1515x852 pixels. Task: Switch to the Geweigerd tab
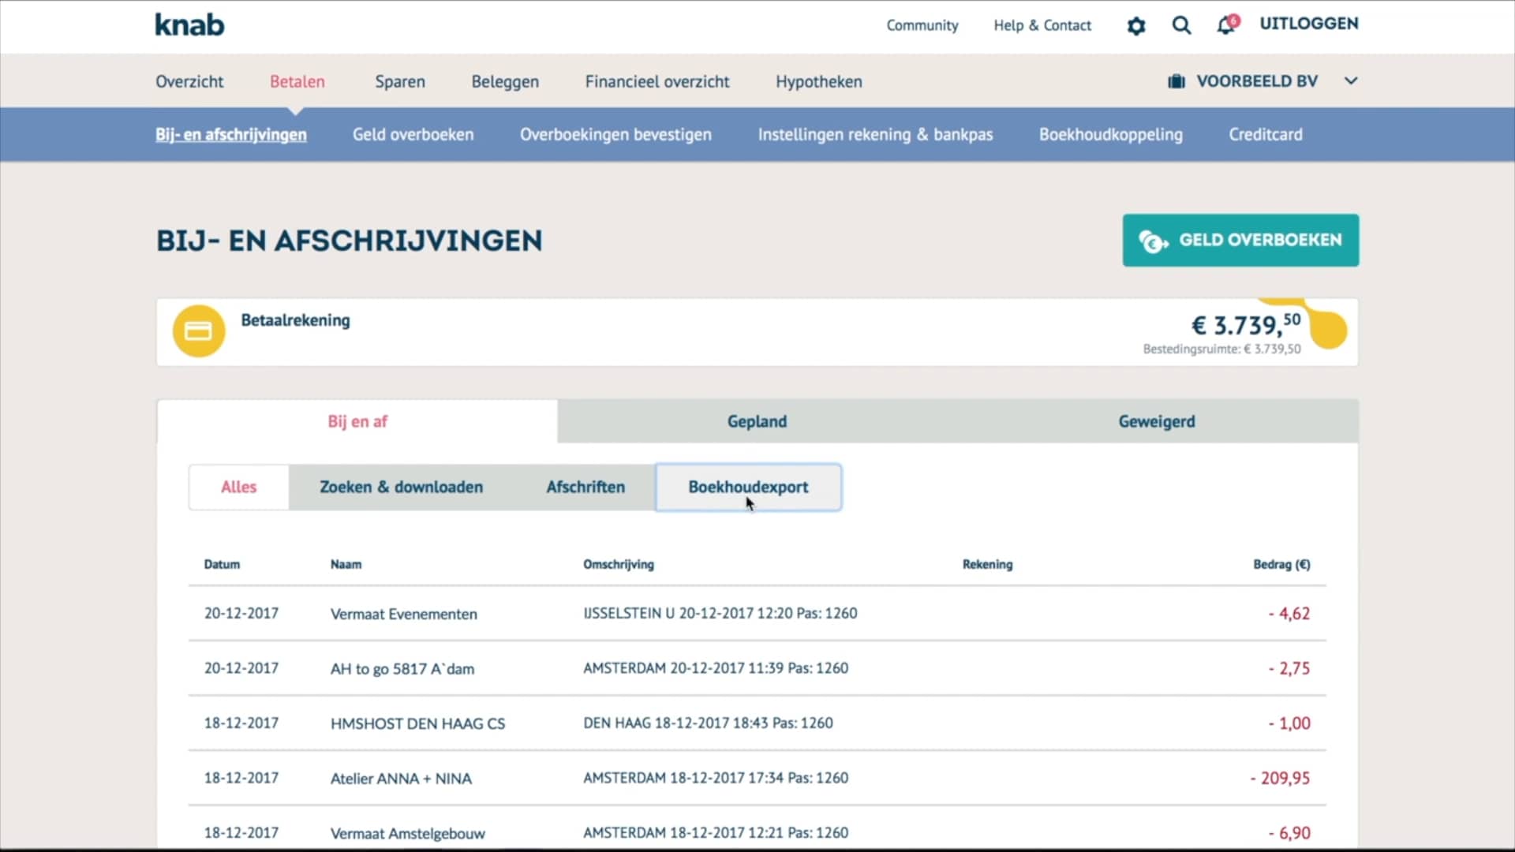click(x=1156, y=421)
